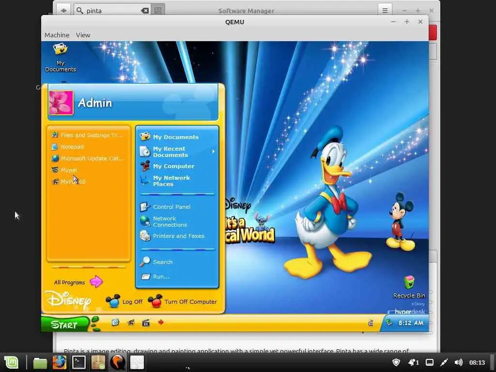This screenshot has width=496, height=372.
Task: Open My Computer from Start menu
Action: click(167, 166)
